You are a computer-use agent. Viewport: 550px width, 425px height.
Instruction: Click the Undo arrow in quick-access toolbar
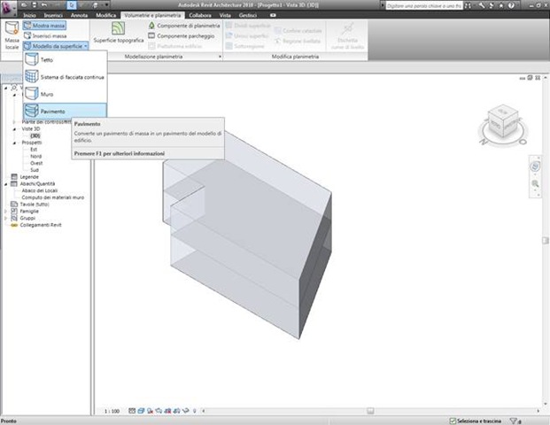[x=44, y=5]
